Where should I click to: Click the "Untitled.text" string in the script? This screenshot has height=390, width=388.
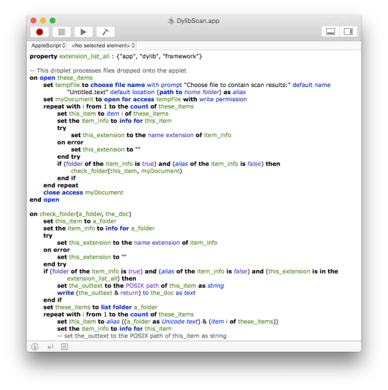tap(88, 92)
